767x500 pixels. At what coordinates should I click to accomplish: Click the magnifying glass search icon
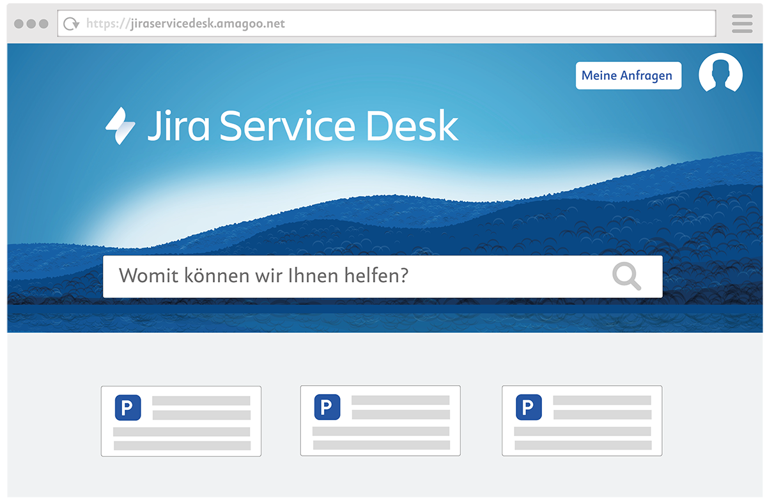[x=626, y=276]
